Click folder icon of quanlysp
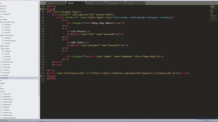 1,46
